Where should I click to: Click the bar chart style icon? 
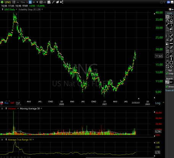tap(45, 2)
